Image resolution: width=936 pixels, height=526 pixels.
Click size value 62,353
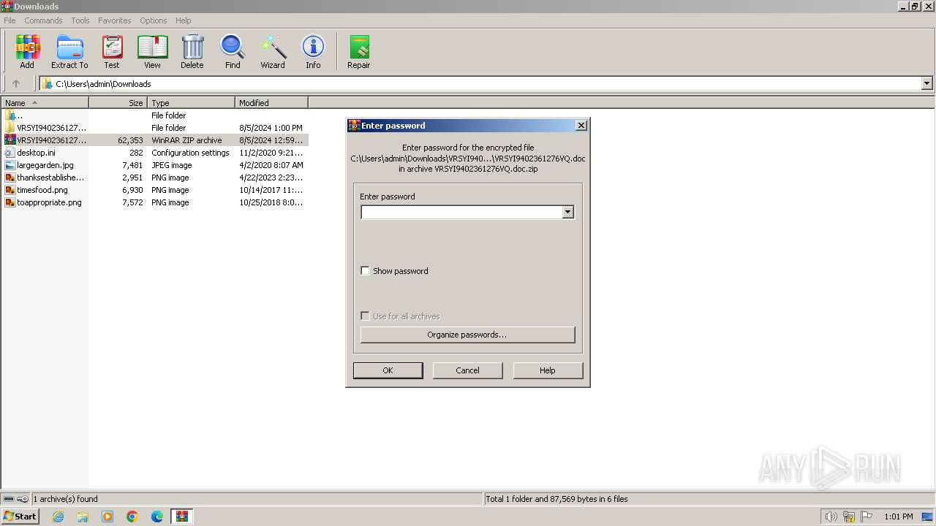tap(130, 140)
